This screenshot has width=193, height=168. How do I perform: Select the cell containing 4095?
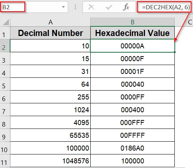point(50,122)
